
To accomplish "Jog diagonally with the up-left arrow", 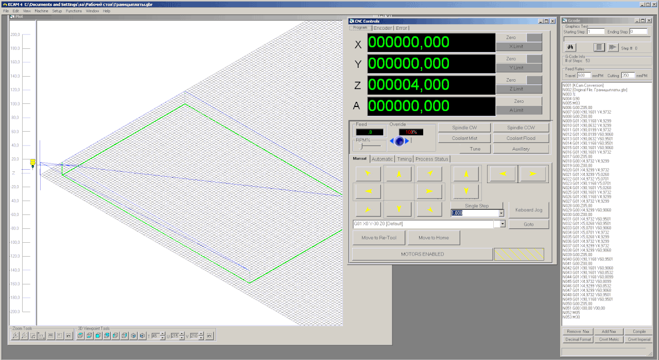I will 368,174.
